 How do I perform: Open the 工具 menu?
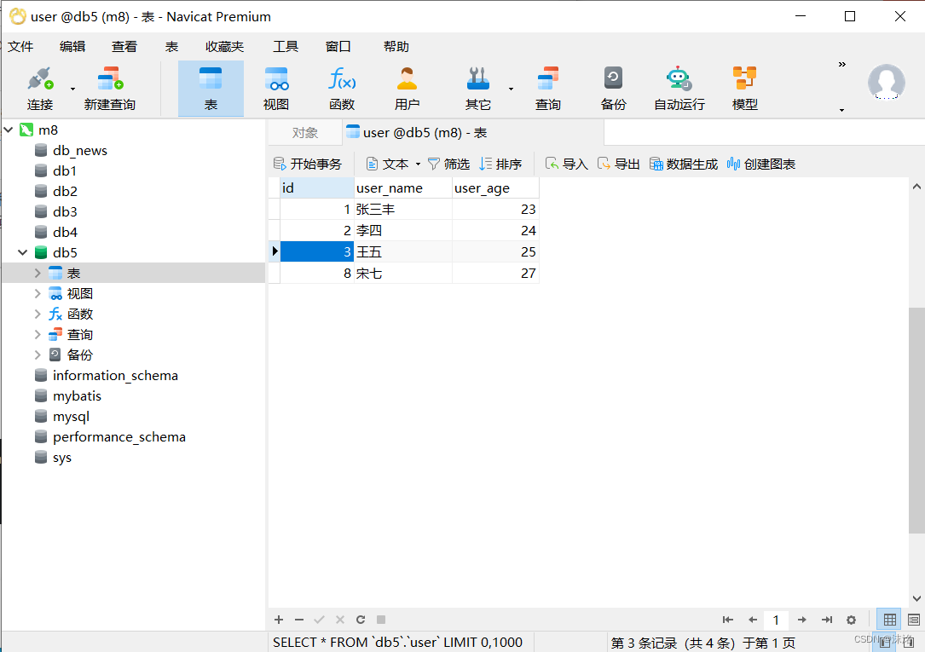[x=286, y=46]
